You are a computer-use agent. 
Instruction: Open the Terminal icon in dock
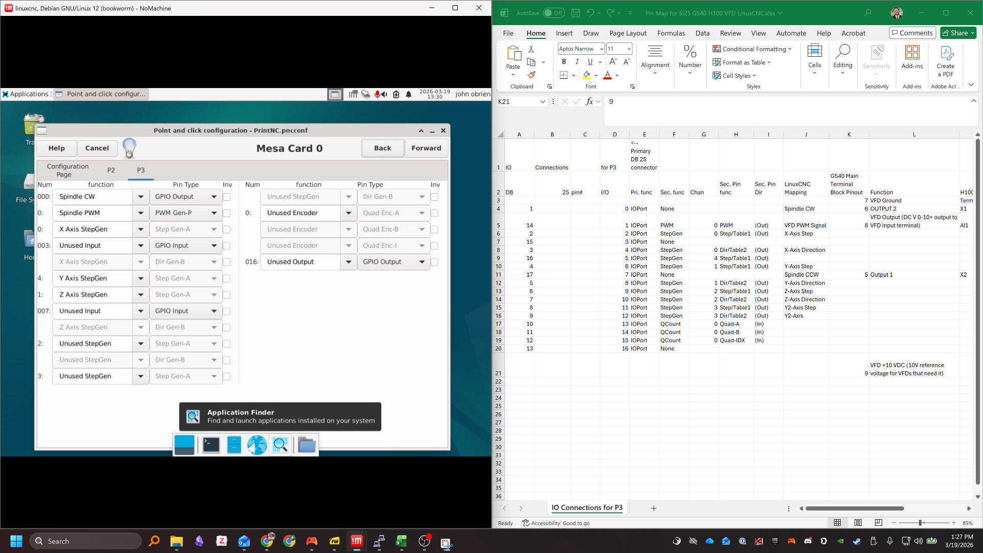click(x=211, y=445)
